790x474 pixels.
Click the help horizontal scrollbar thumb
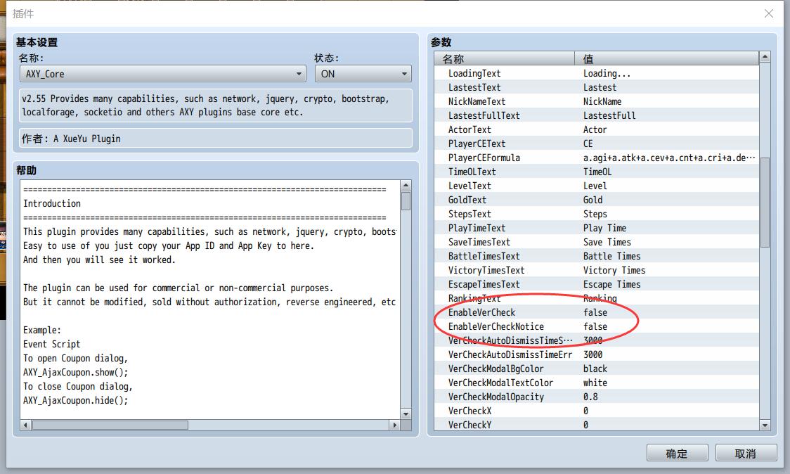pos(110,425)
